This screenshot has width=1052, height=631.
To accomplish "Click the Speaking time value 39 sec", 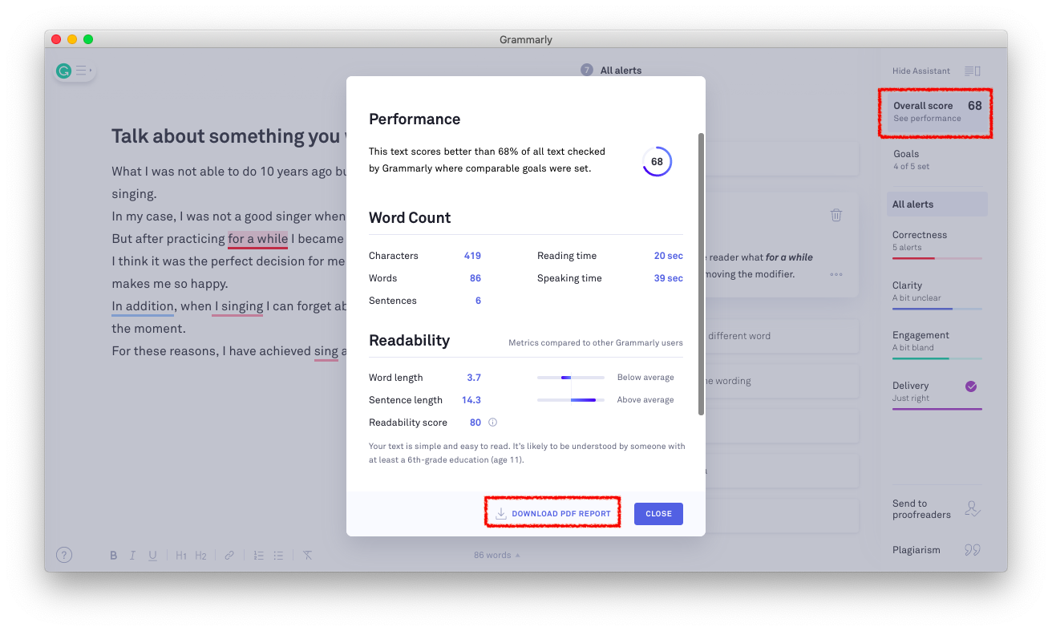I will click(669, 278).
